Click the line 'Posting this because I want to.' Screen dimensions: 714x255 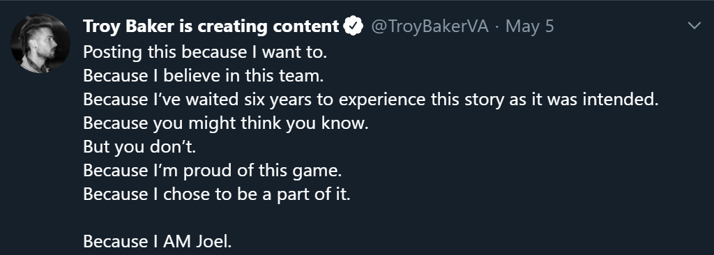click(206, 52)
